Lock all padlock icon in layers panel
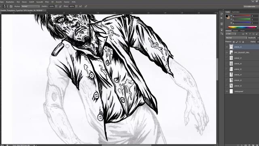 pyautogui.click(x=243, y=42)
